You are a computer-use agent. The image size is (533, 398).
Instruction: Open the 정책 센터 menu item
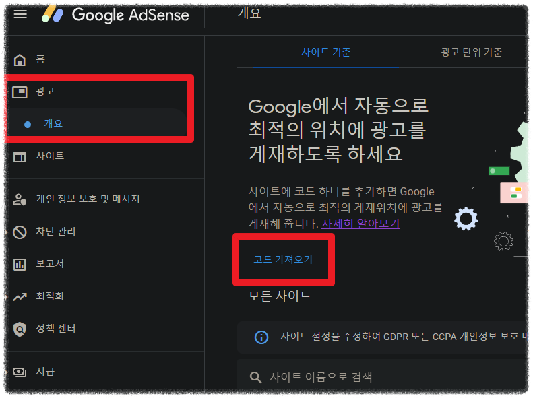(56, 329)
